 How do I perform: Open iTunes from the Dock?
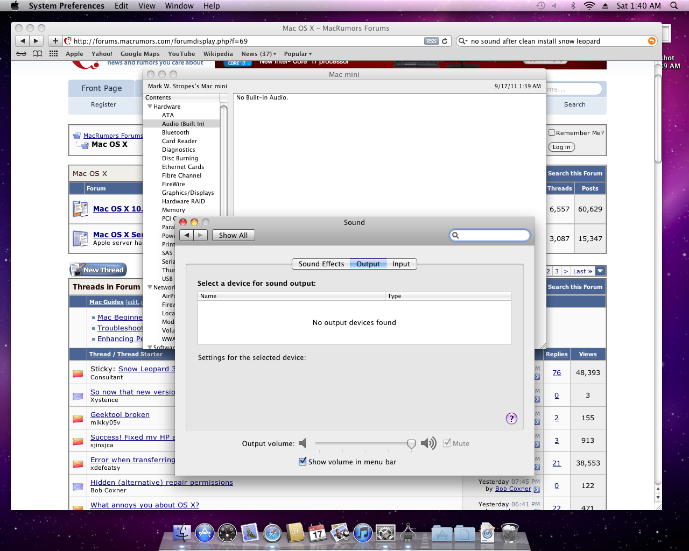363,533
